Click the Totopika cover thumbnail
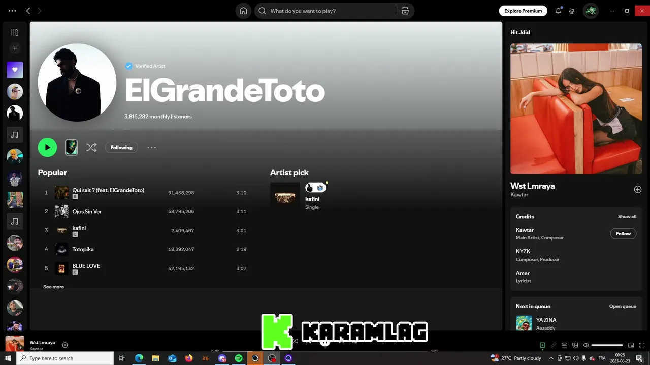This screenshot has width=650, height=365. [x=61, y=249]
